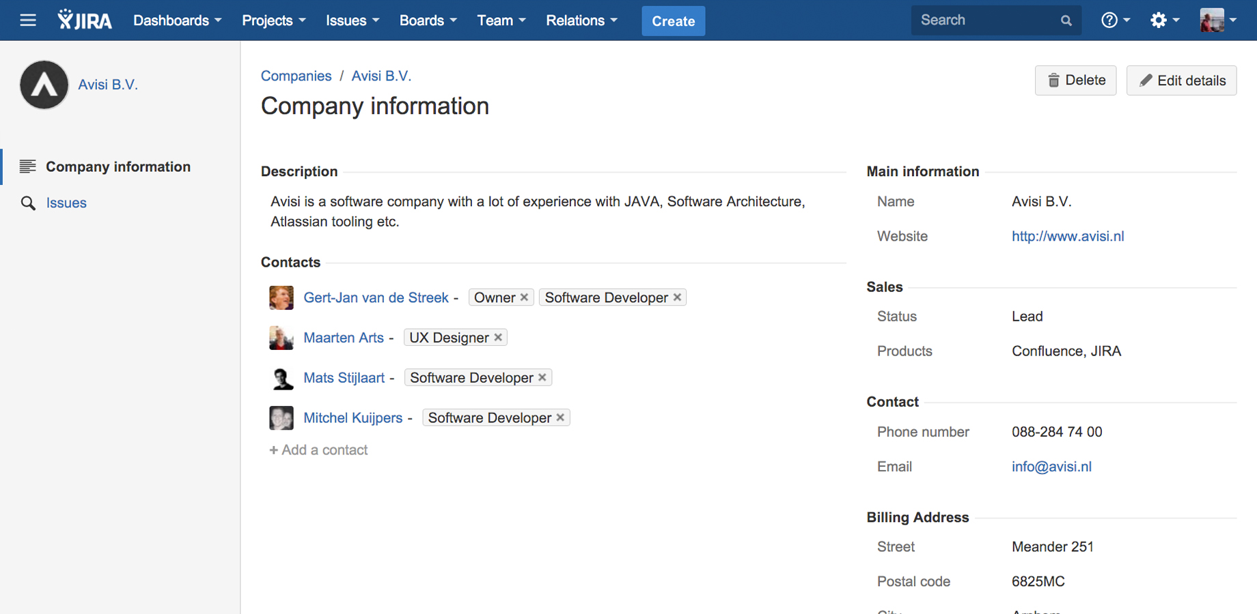
Task: Click Add a contact
Action: (x=318, y=450)
